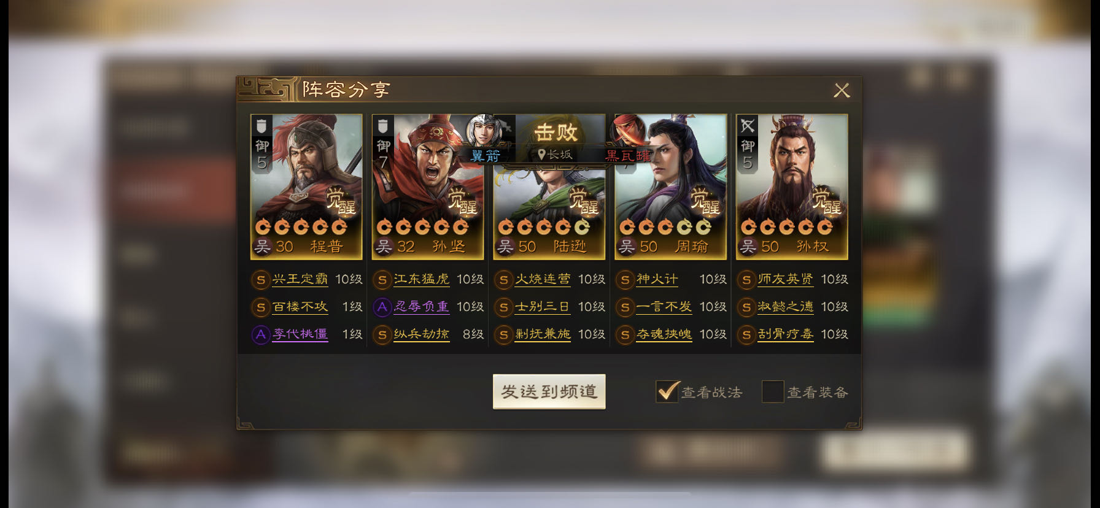Click the S-rank badge beside 兴王定霸
Screen dimensions: 1100x508
pyautogui.click(x=260, y=280)
